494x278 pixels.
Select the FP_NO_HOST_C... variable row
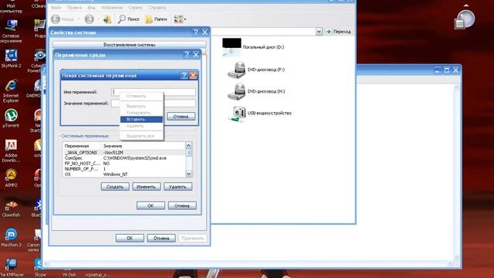tap(123, 164)
